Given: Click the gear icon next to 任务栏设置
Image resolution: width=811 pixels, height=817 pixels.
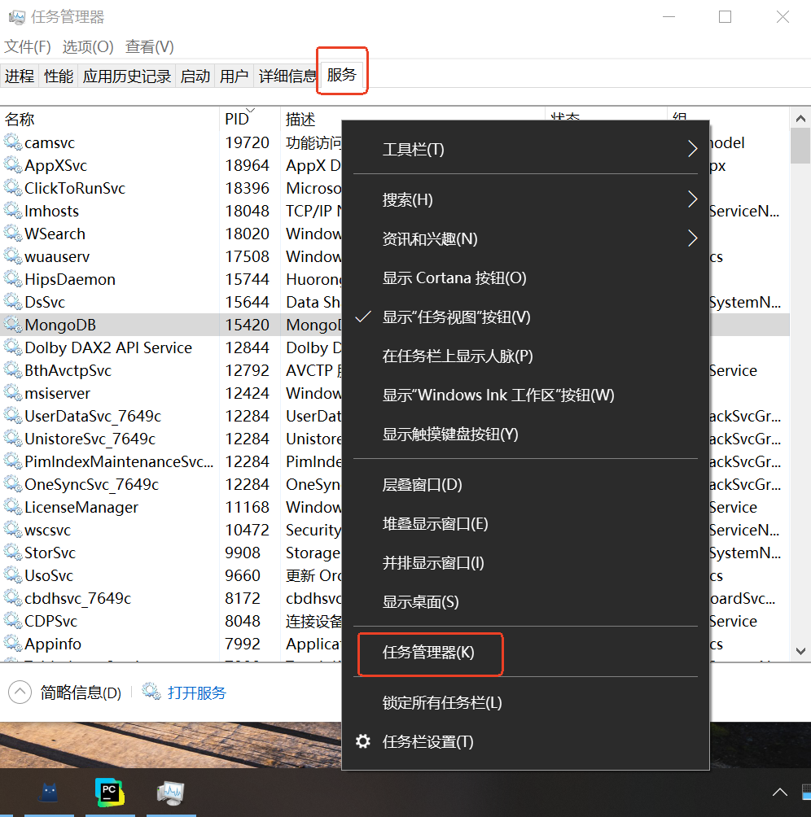Looking at the screenshot, I should pos(363,741).
